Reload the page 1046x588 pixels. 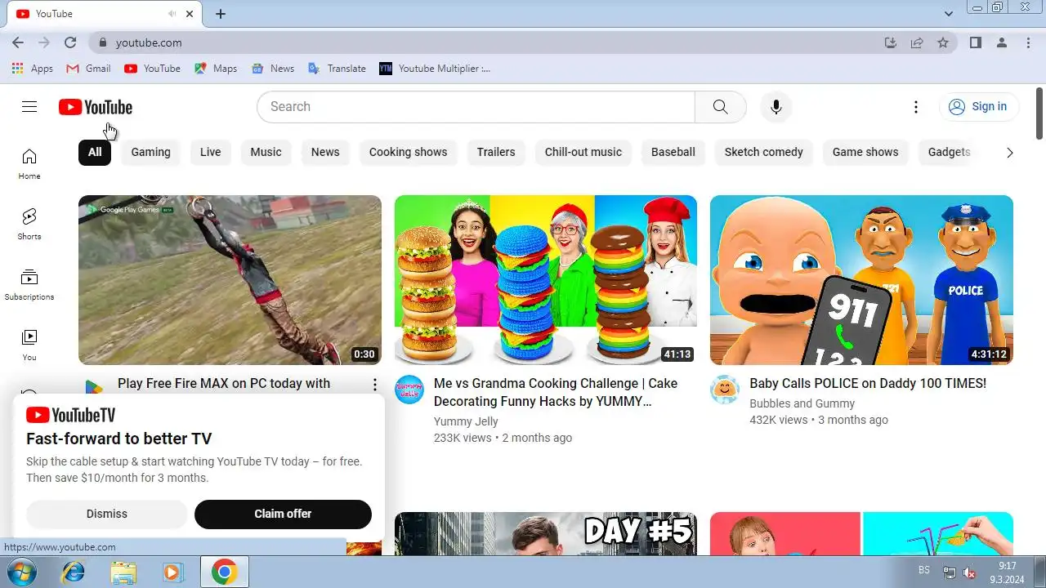coord(70,42)
